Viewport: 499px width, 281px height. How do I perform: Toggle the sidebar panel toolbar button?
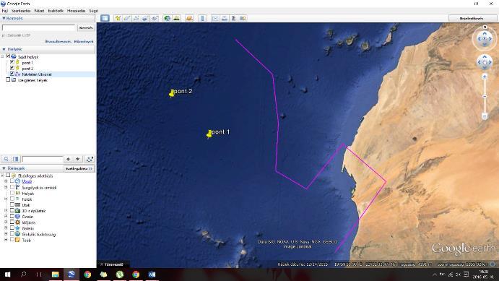(105, 18)
